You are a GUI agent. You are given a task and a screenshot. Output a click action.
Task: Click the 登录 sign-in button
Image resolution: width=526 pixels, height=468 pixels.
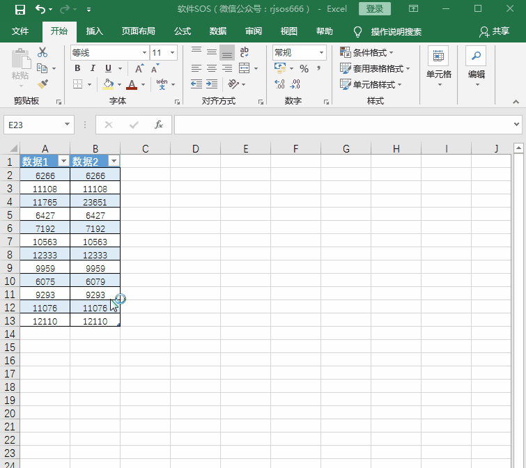[374, 9]
